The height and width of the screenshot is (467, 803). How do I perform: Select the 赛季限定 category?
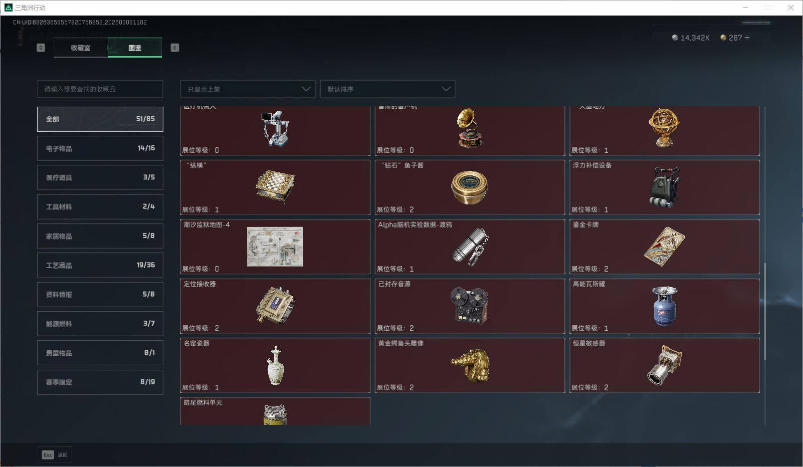100,382
